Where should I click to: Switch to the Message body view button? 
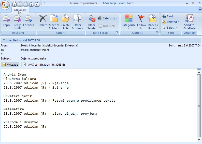coord(10,65)
